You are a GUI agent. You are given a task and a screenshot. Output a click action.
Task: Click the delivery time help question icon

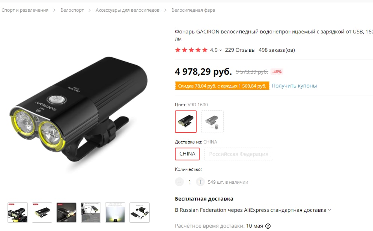tap(268, 226)
